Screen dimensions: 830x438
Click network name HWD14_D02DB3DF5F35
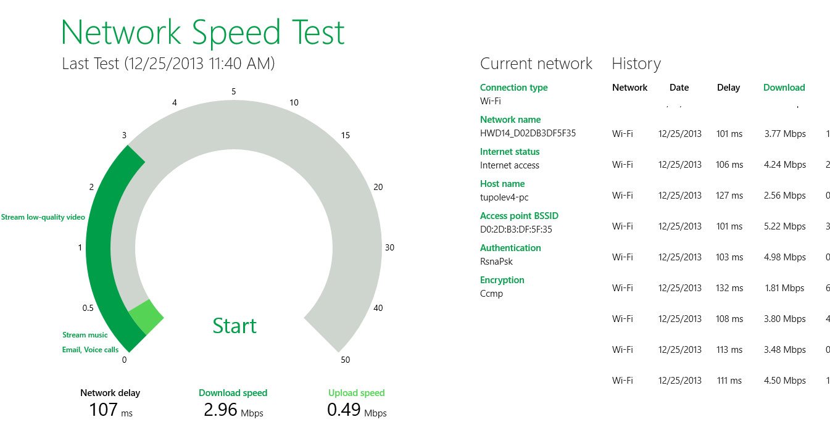click(528, 133)
